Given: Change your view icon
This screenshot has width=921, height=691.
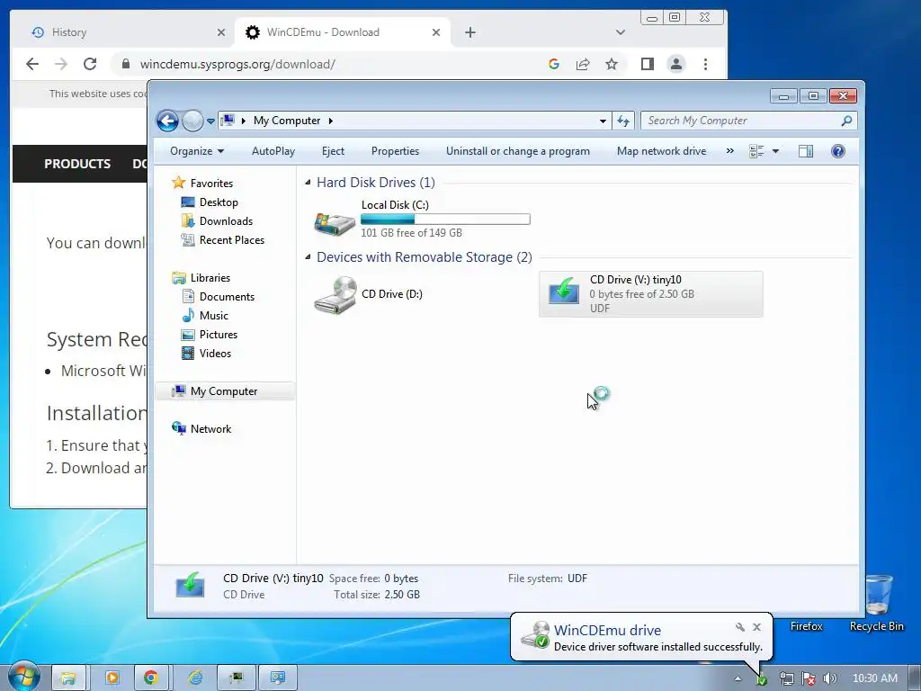Looking at the screenshot, I should click(x=756, y=151).
